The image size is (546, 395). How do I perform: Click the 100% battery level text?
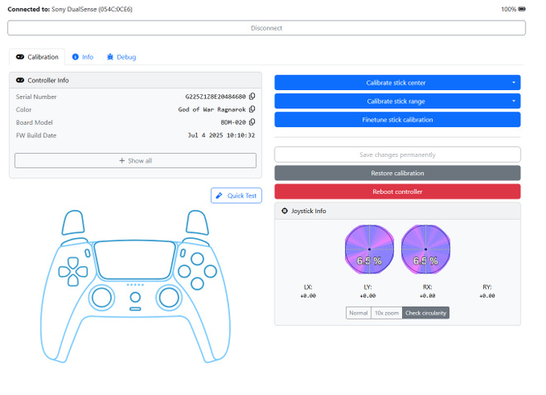(x=509, y=9)
